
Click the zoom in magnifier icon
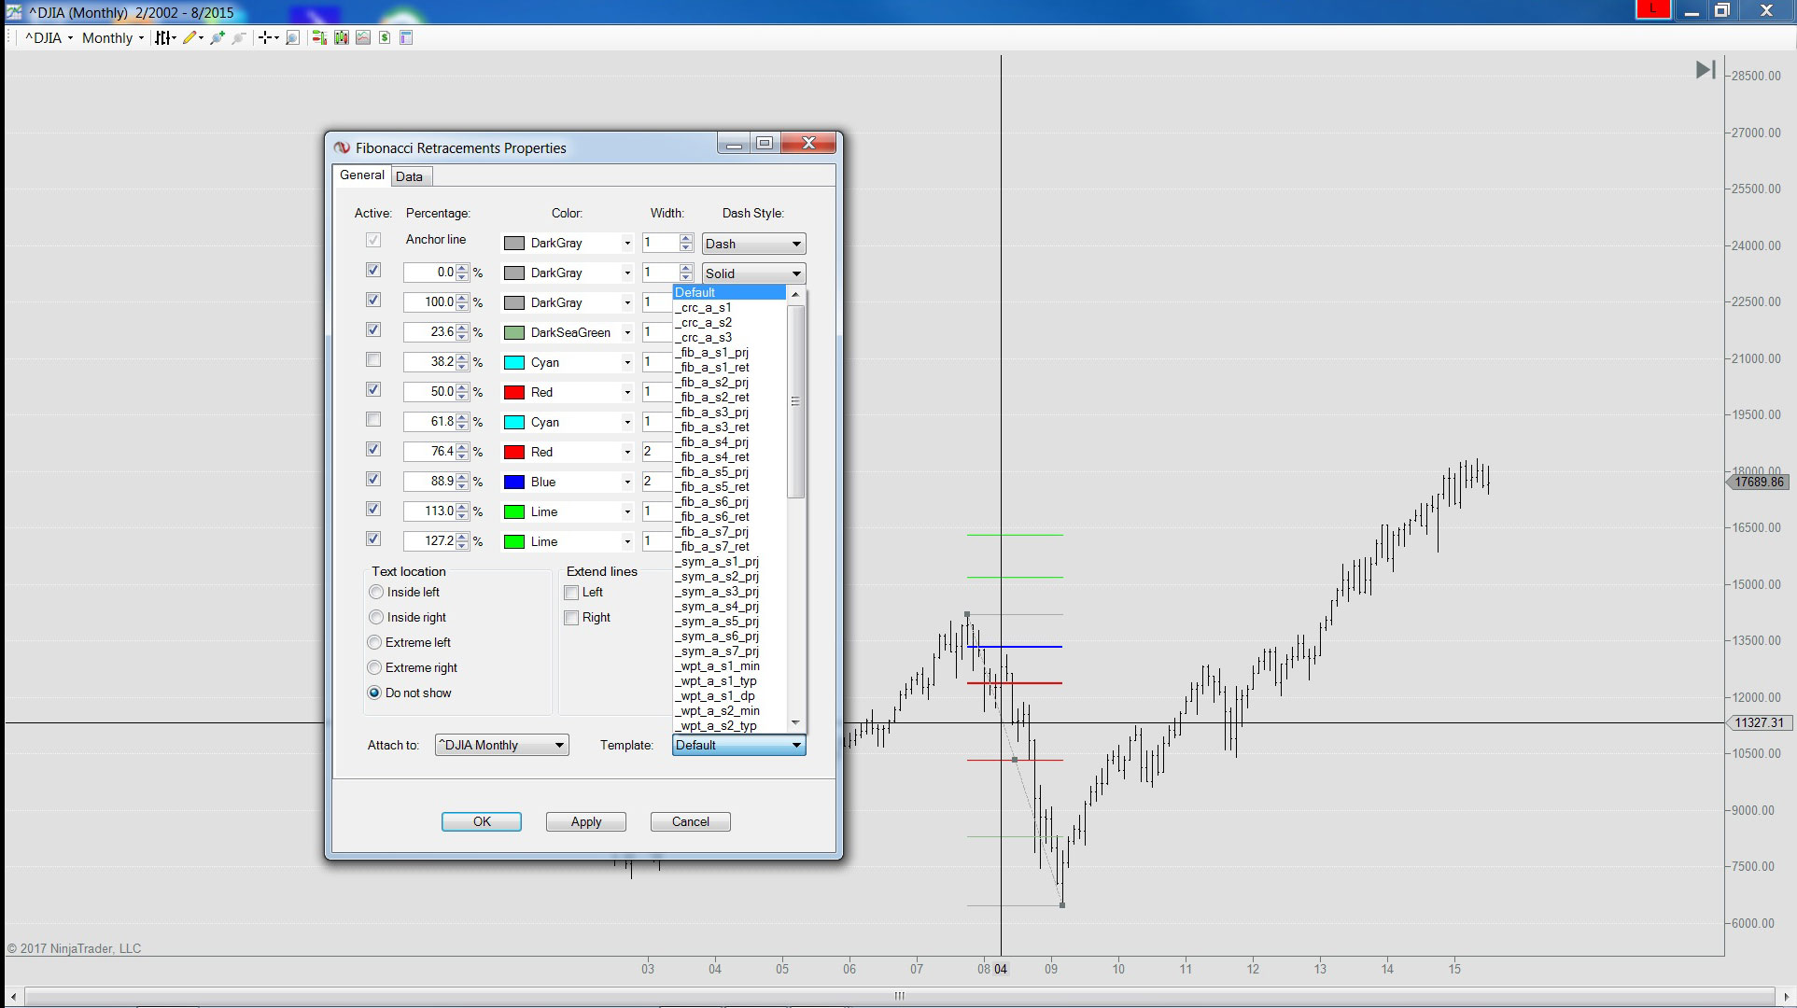[218, 37]
